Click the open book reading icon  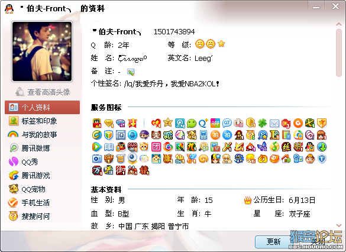[109, 147]
